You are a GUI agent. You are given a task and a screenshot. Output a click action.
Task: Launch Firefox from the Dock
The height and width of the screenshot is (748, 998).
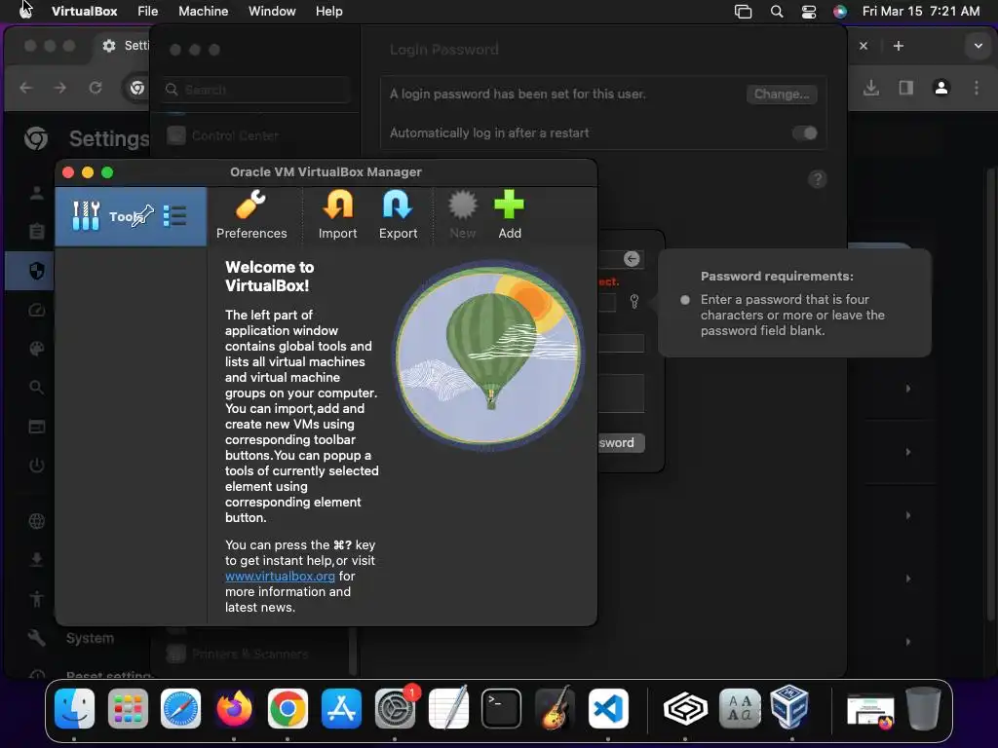tap(234, 709)
